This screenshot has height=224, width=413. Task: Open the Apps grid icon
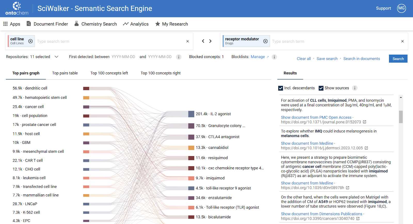(x=5, y=24)
